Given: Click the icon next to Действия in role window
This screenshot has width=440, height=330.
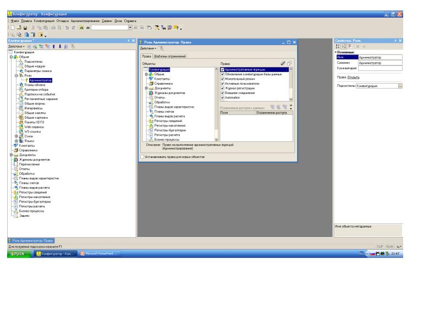Looking at the screenshot, I should click(x=162, y=48).
